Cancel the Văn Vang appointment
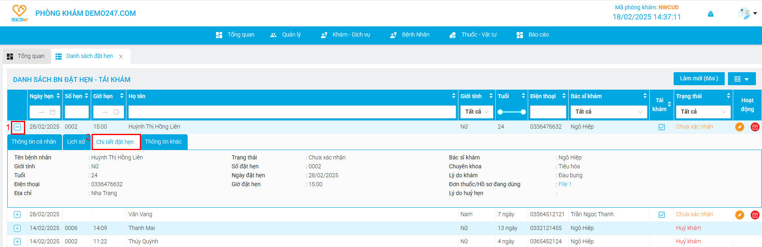 pos(755,215)
